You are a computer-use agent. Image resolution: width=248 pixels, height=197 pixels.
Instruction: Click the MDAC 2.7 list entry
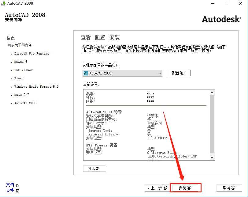22,95
